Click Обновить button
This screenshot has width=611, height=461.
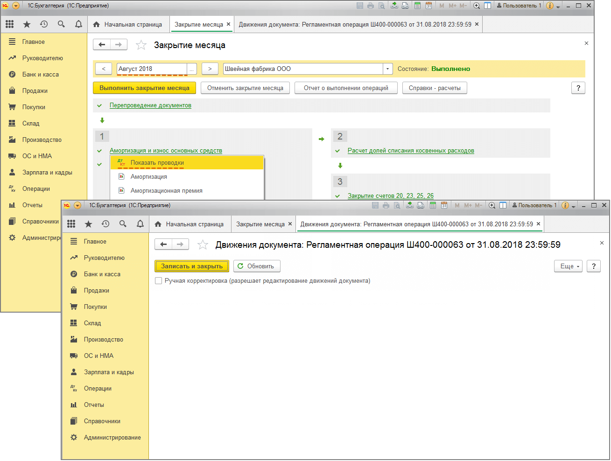[257, 266]
